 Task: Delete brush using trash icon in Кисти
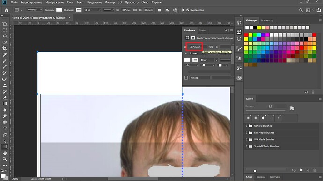[x=315, y=170]
